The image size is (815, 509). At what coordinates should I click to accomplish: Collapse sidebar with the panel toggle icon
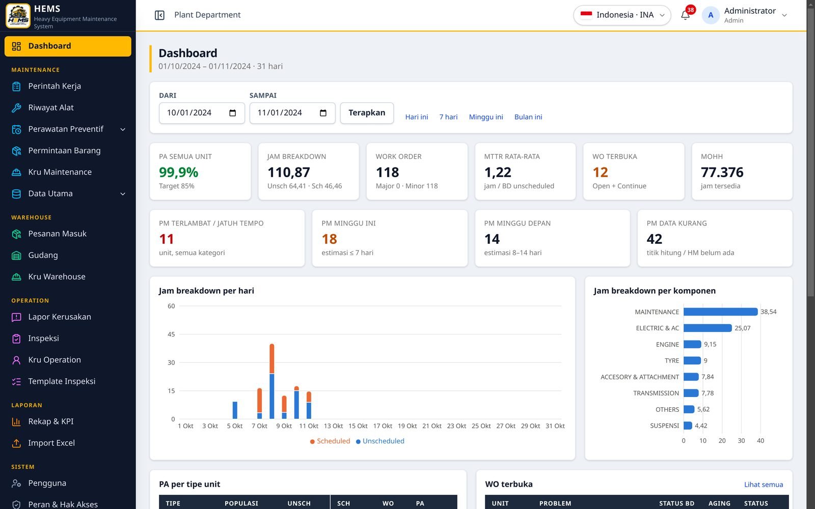click(159, 15)
